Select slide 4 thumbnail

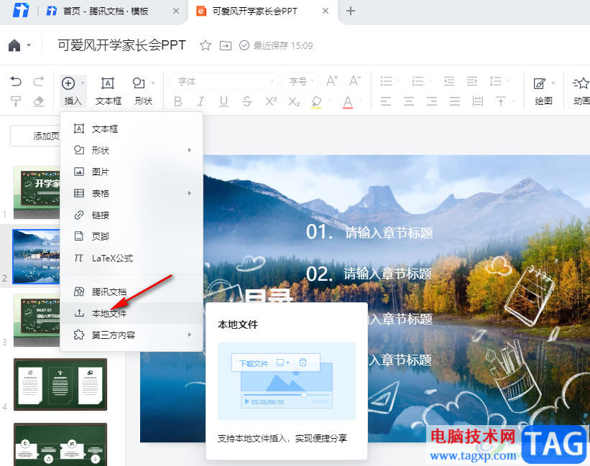[60, 384]
